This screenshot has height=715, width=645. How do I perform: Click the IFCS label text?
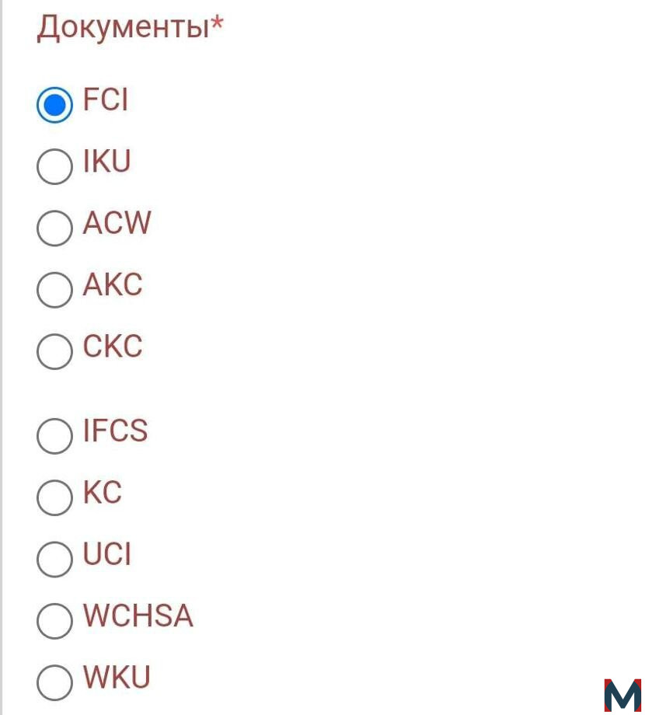click(x=115, y=431)
